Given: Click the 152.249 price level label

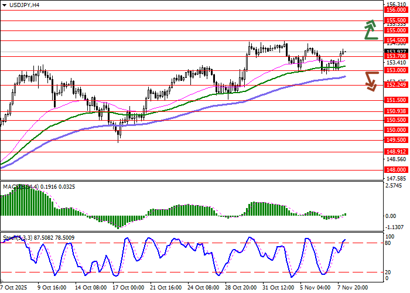Looking at the screenshot, I should tap(397, 85).
